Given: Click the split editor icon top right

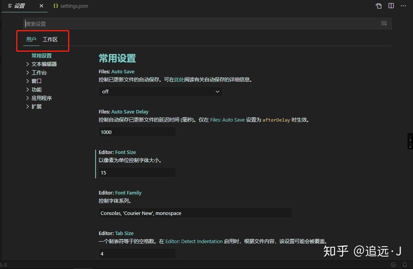Looking at the screenshot, I should [x=391, y=5].
